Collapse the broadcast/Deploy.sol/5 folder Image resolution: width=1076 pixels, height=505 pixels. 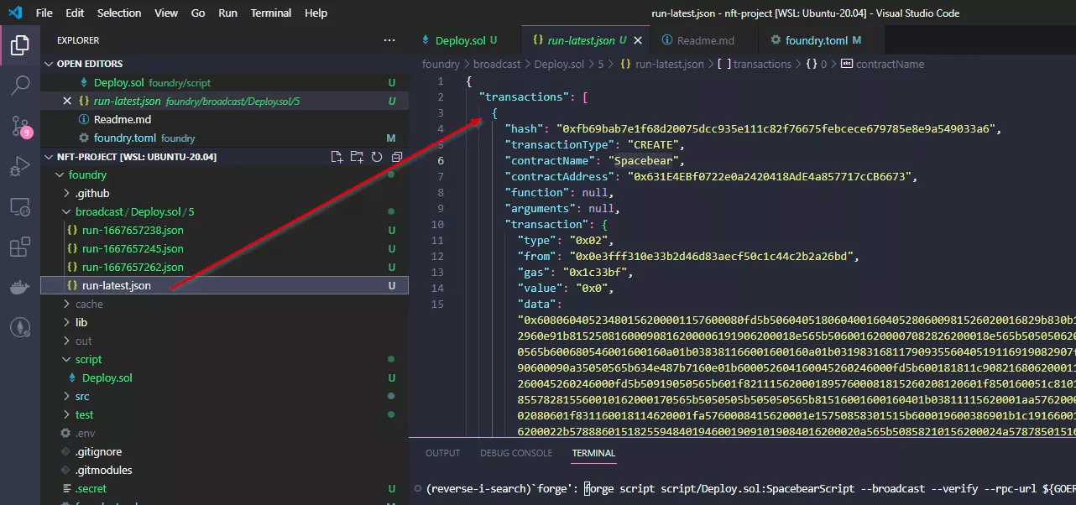(x=67, y=211)
